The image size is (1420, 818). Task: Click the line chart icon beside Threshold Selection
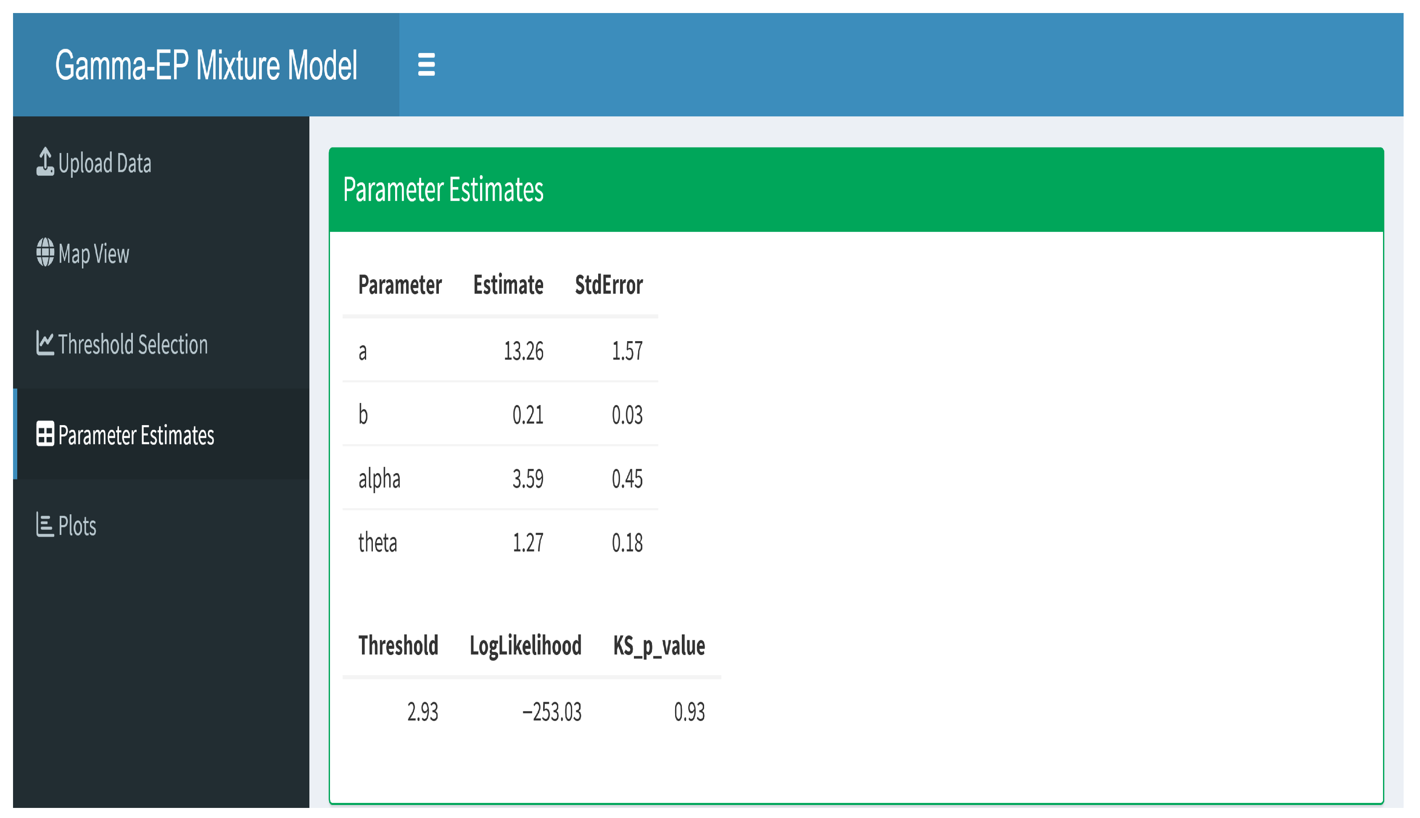[x=45, y=343]
